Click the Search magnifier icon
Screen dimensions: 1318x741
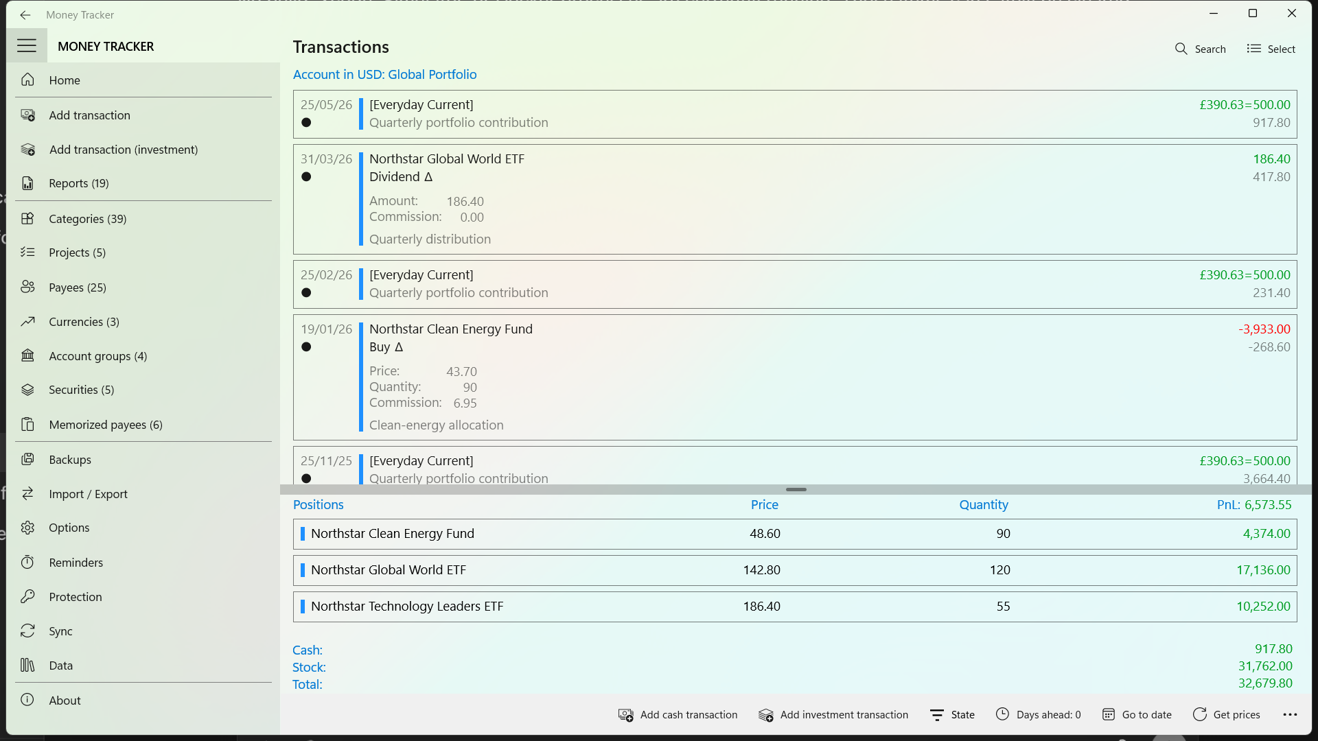[1181, 49]
